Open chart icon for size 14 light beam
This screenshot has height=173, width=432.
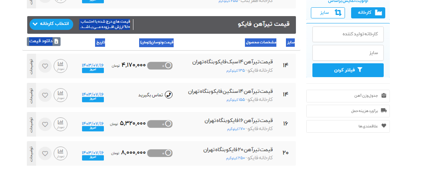60,66
